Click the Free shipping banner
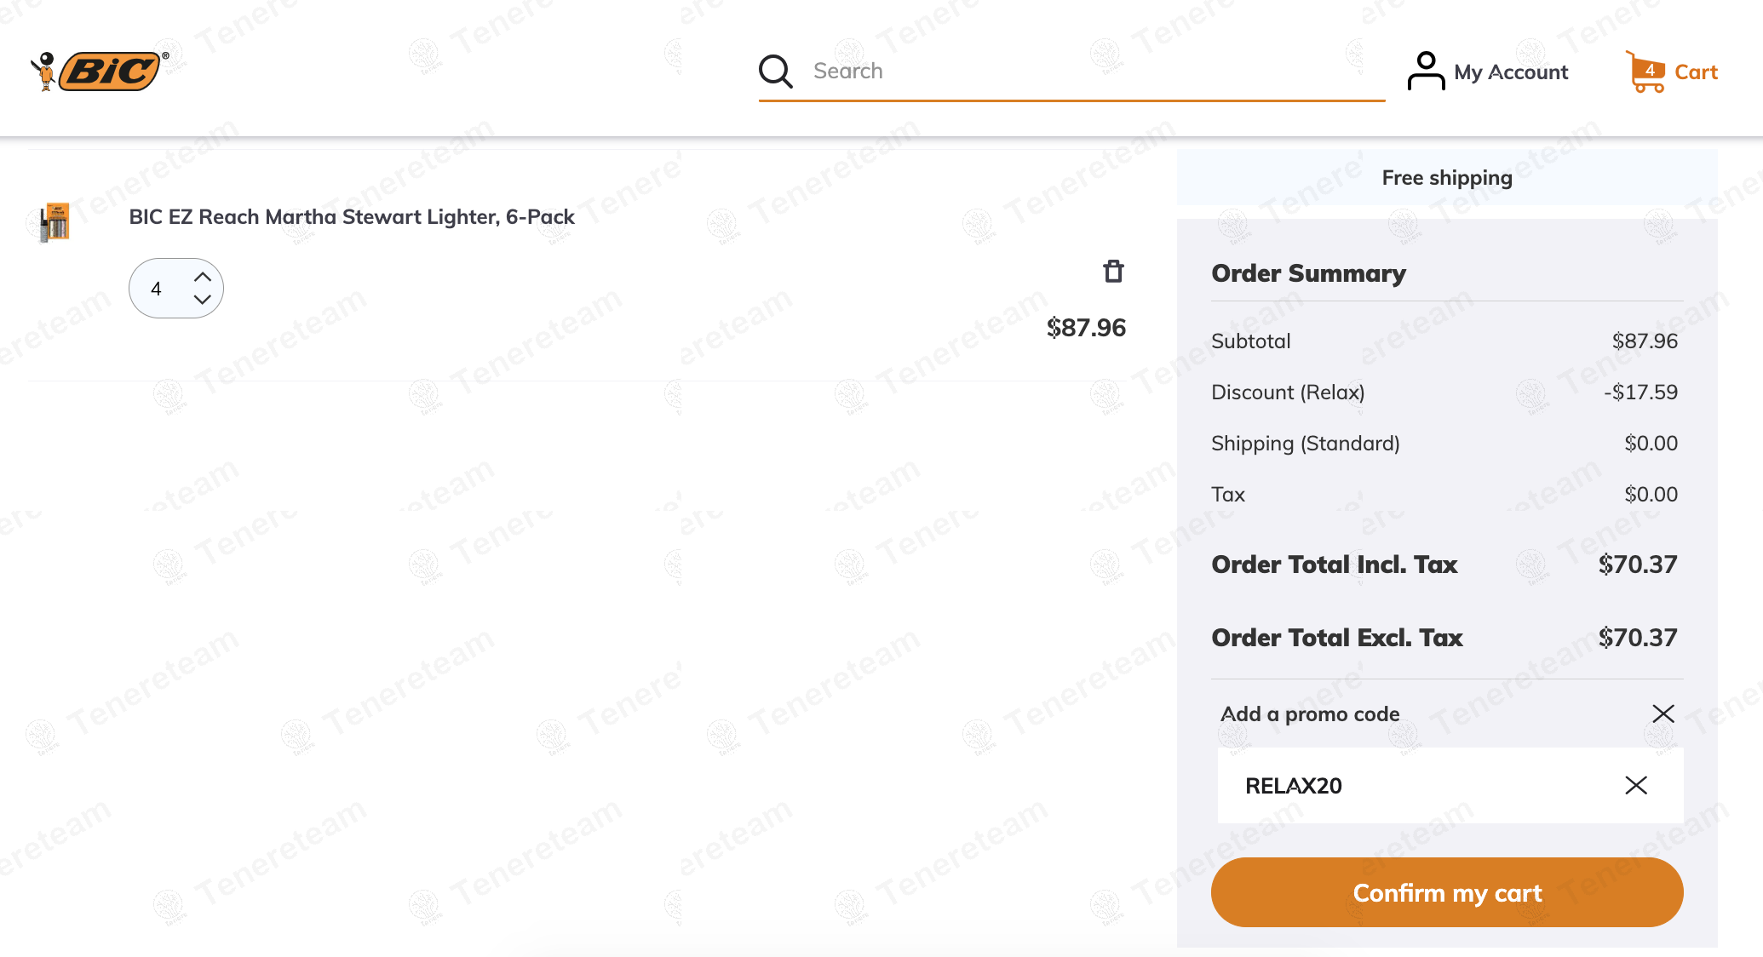1763x957 pixels. click(x=1446, y=178)
